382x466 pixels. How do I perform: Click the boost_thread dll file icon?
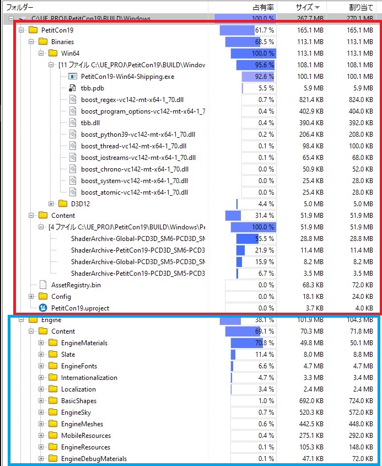(x=73, y=146)
